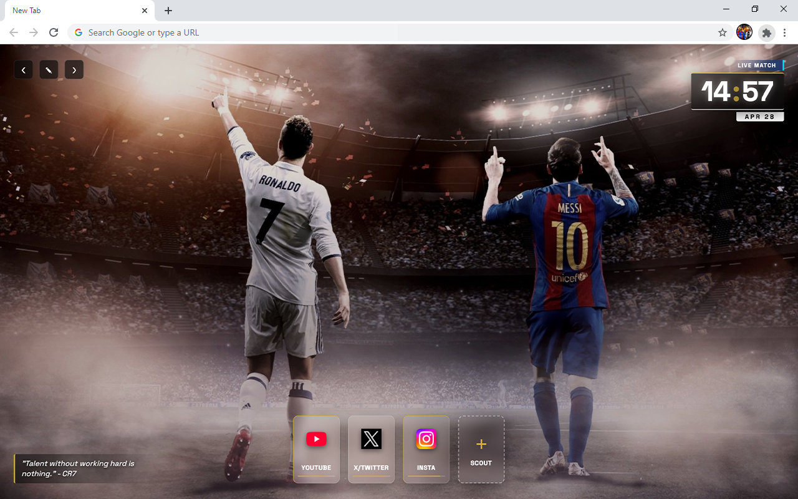The height and width of the screenshot is (499, 798).
Task: Open Chrome's three-dot menu
Action: (x=784, y=32)
